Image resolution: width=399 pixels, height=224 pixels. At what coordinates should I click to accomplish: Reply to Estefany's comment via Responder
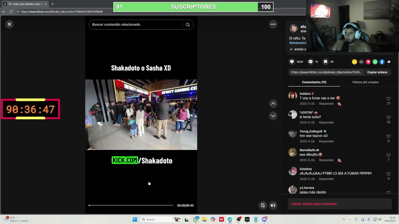[x=326, y=179]
